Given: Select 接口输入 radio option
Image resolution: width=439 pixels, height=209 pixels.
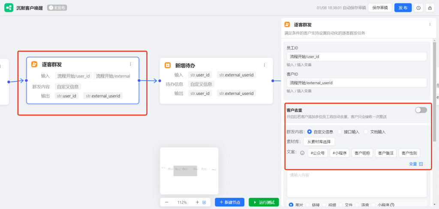Looking at the screenshot, I should point(340,132).
